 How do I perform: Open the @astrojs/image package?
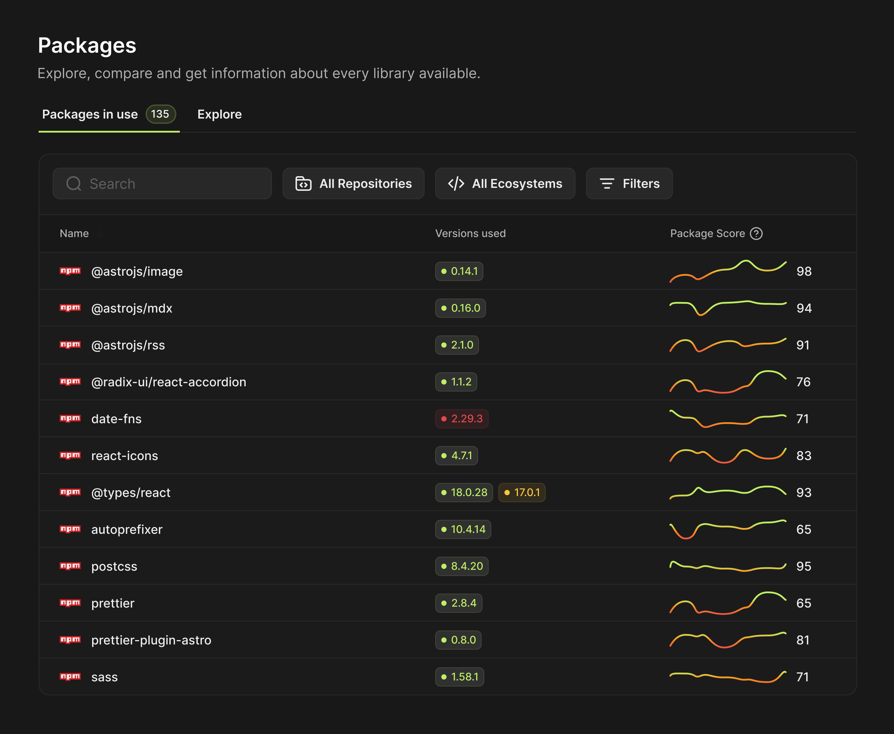click(x=137, y=271)
